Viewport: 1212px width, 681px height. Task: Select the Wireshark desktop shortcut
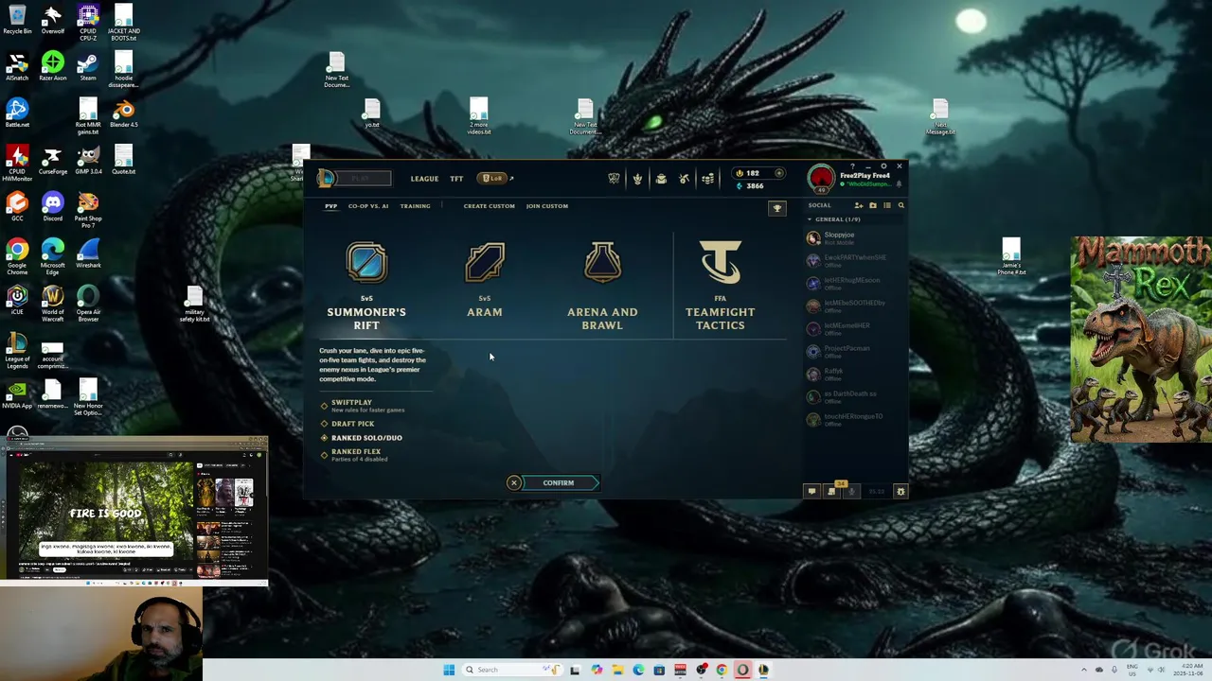pyautogui.click(x=88, y=253)
